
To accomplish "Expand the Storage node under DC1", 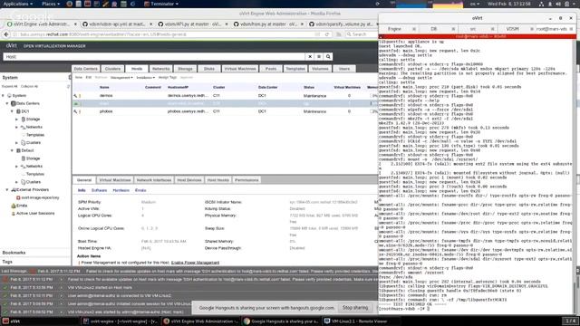I will coord(16,120).
